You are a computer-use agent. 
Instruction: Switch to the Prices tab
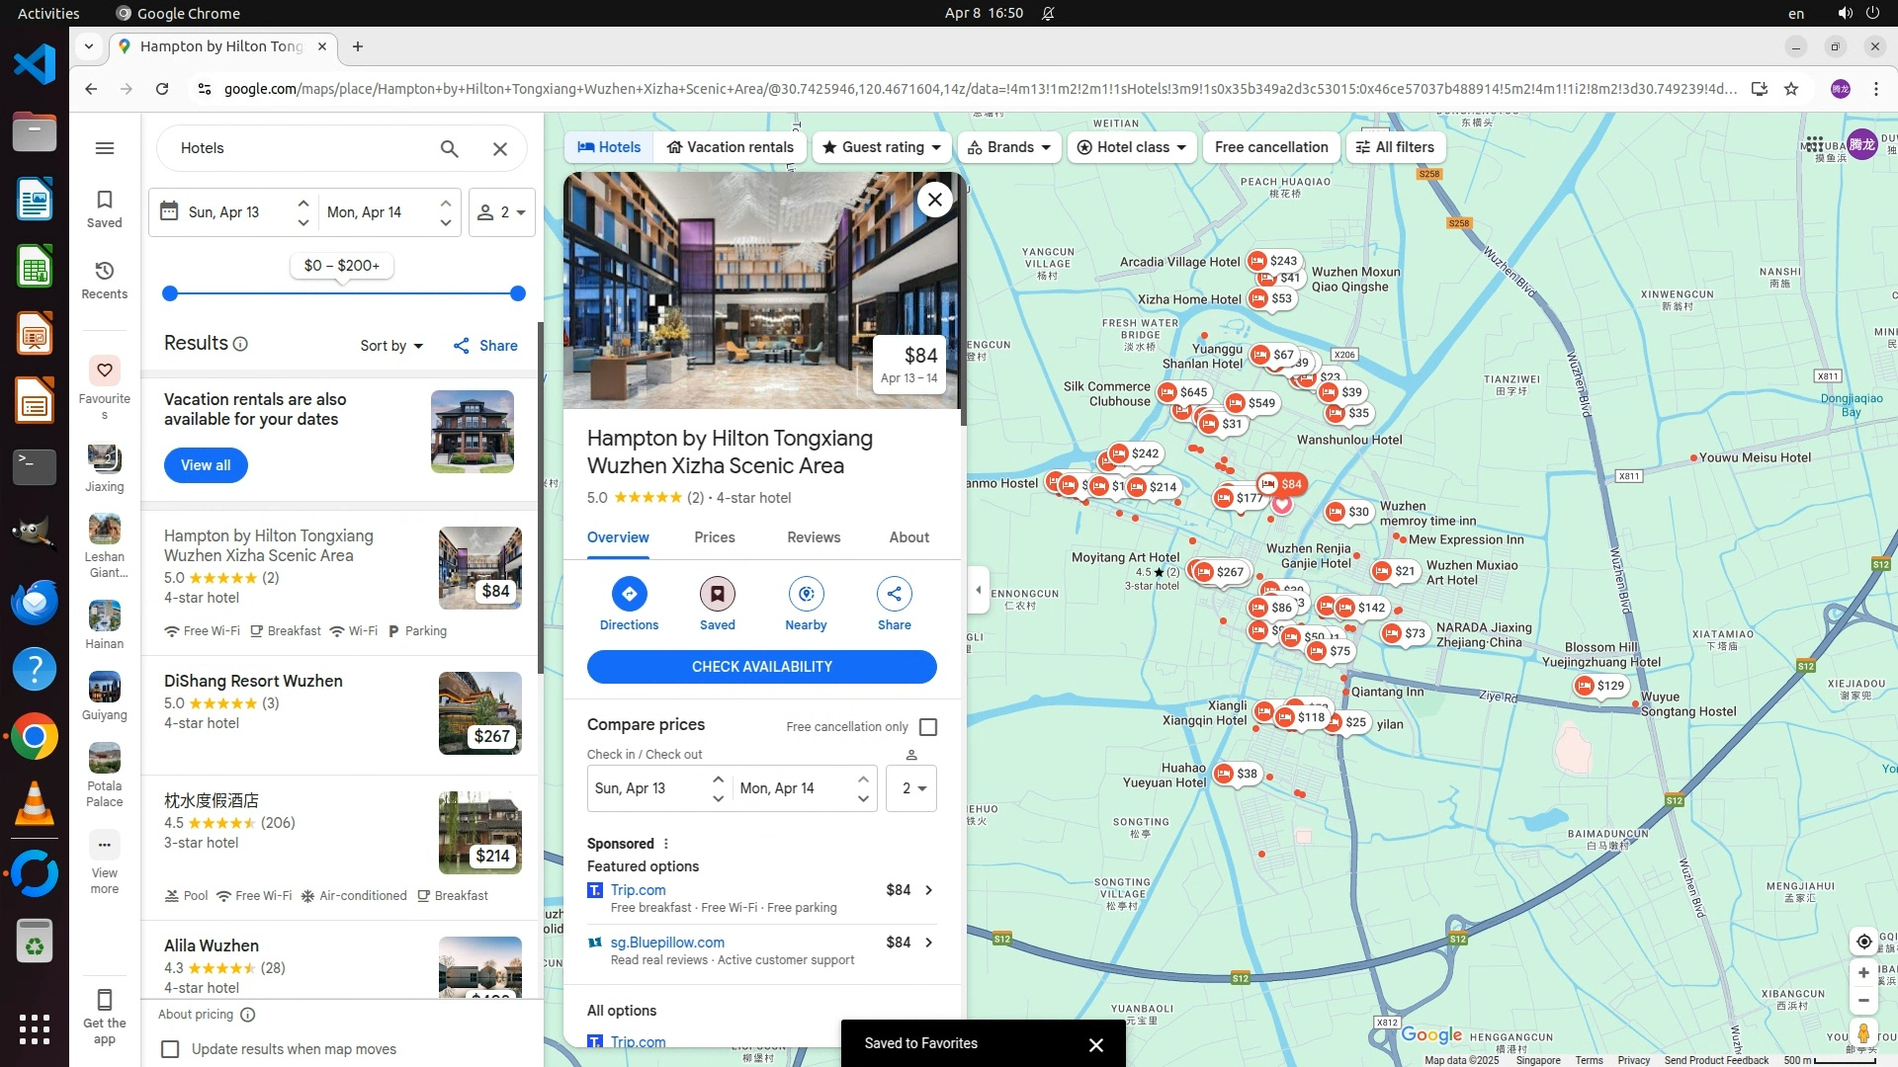(x=714, y=537)
